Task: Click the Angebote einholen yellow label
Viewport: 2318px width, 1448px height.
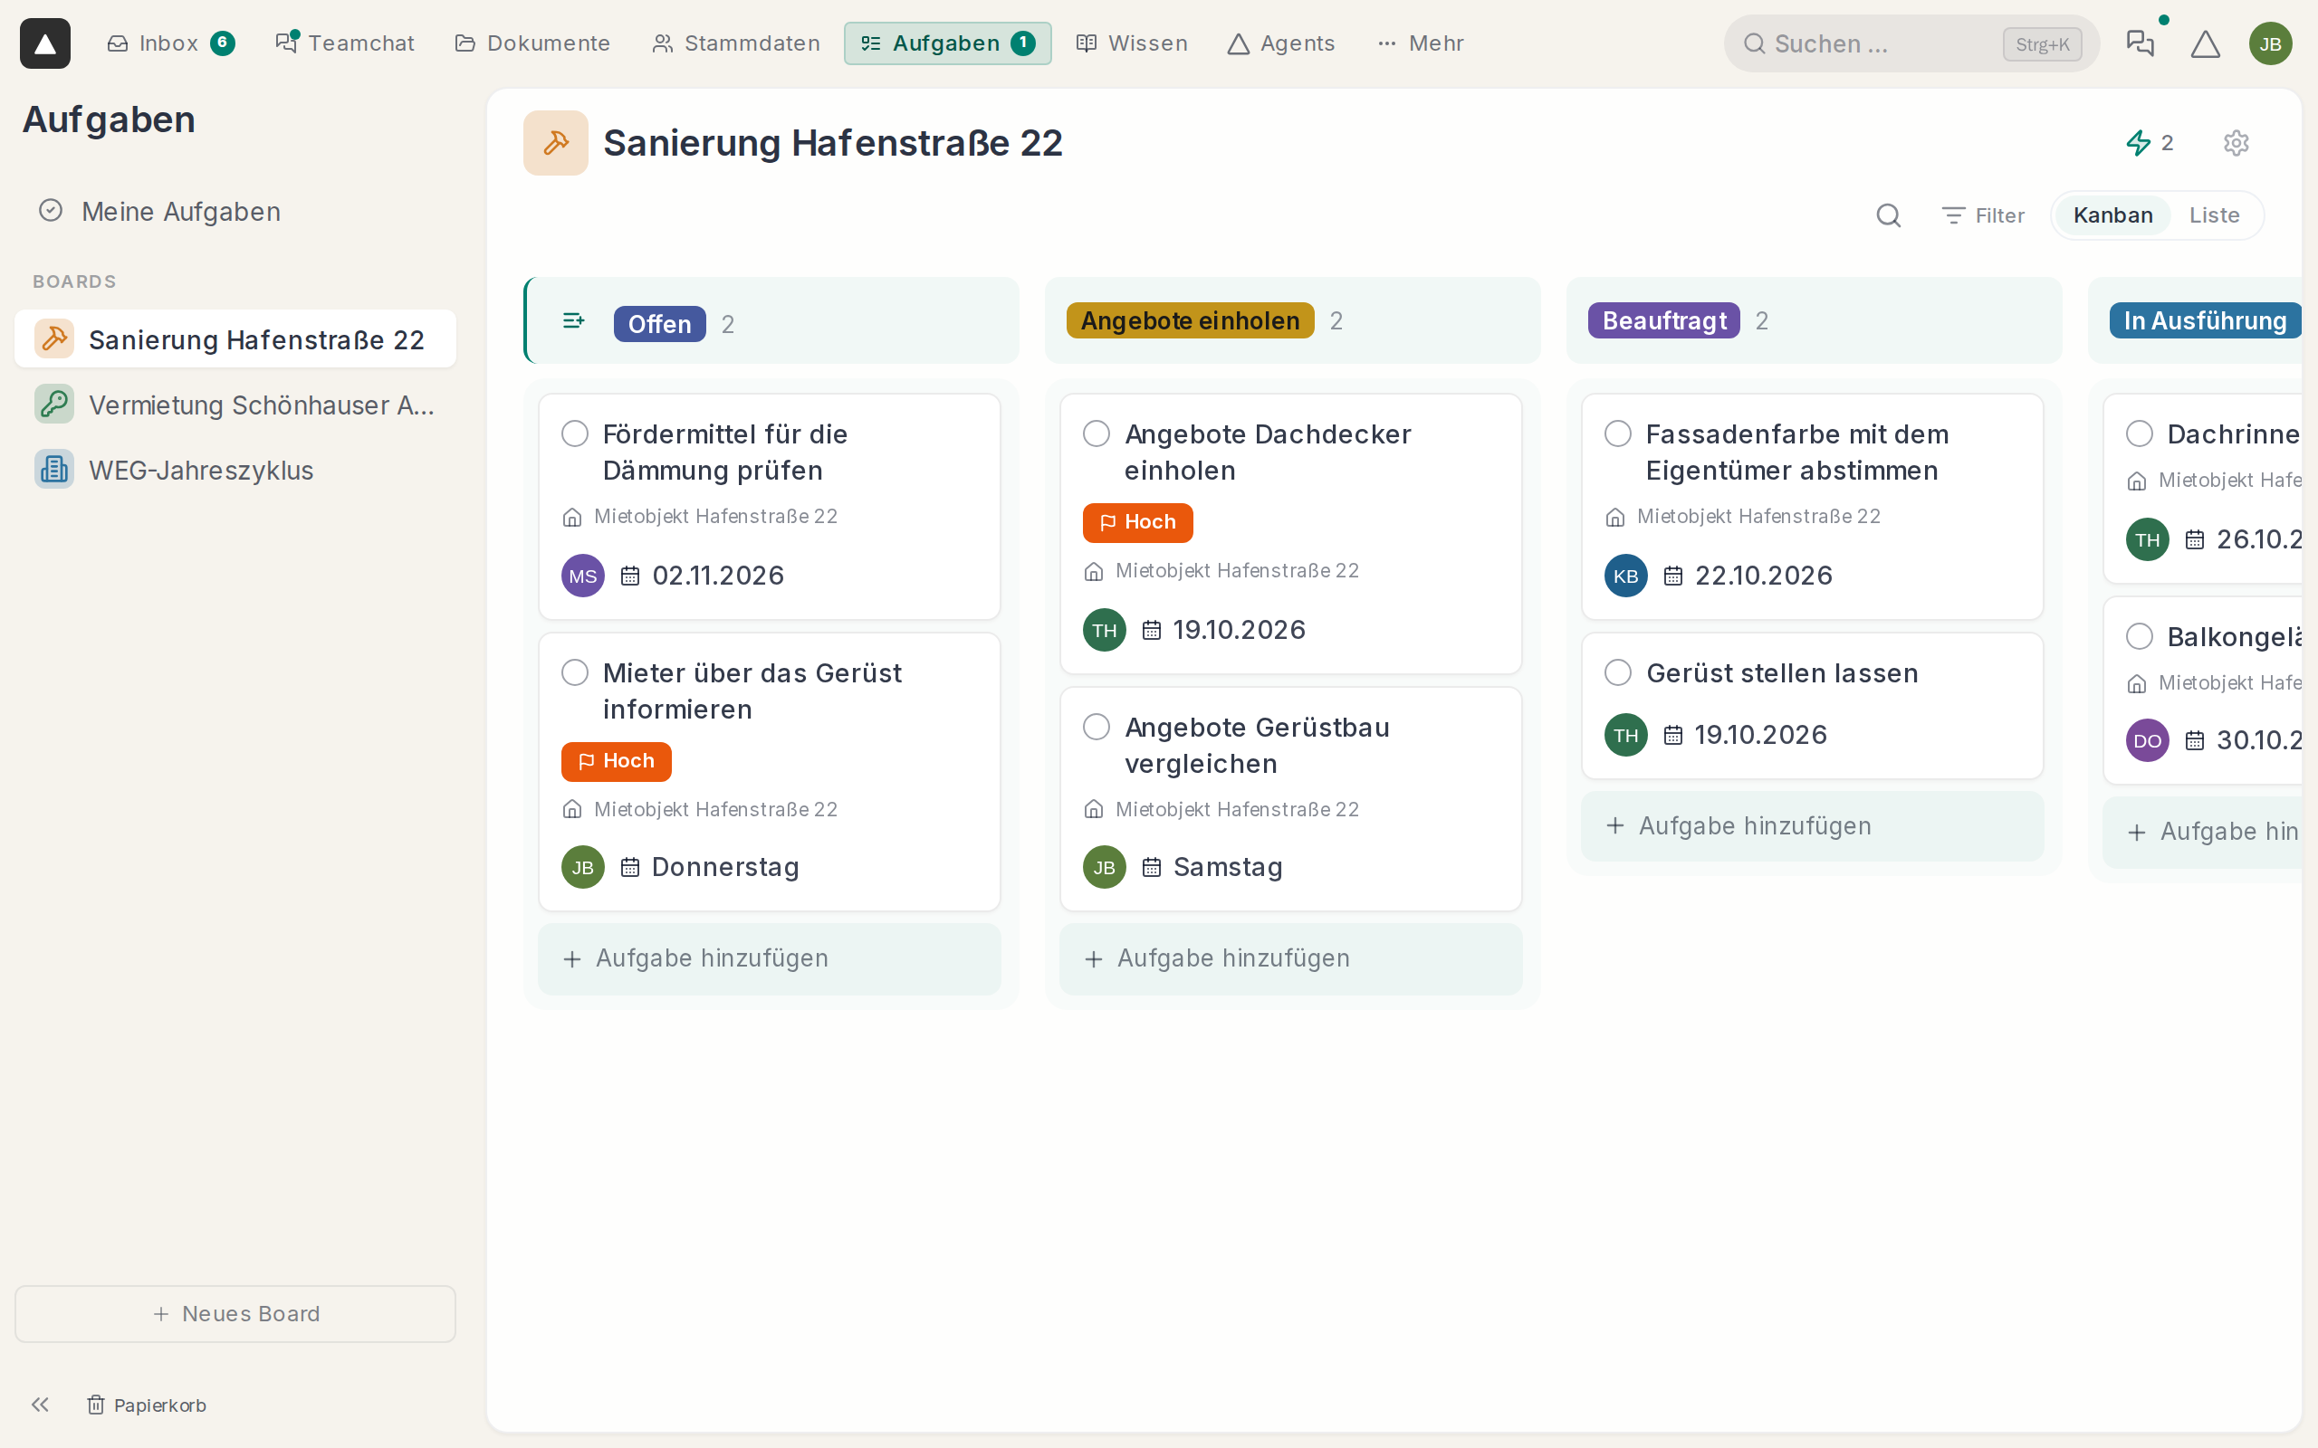Action: (x=1190, y=320)
